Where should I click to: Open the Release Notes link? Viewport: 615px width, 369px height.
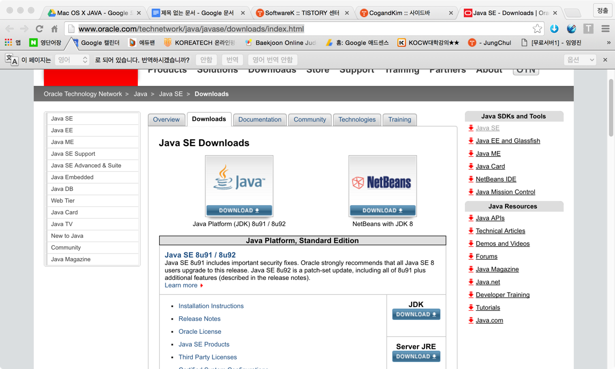tap(200, 319)
